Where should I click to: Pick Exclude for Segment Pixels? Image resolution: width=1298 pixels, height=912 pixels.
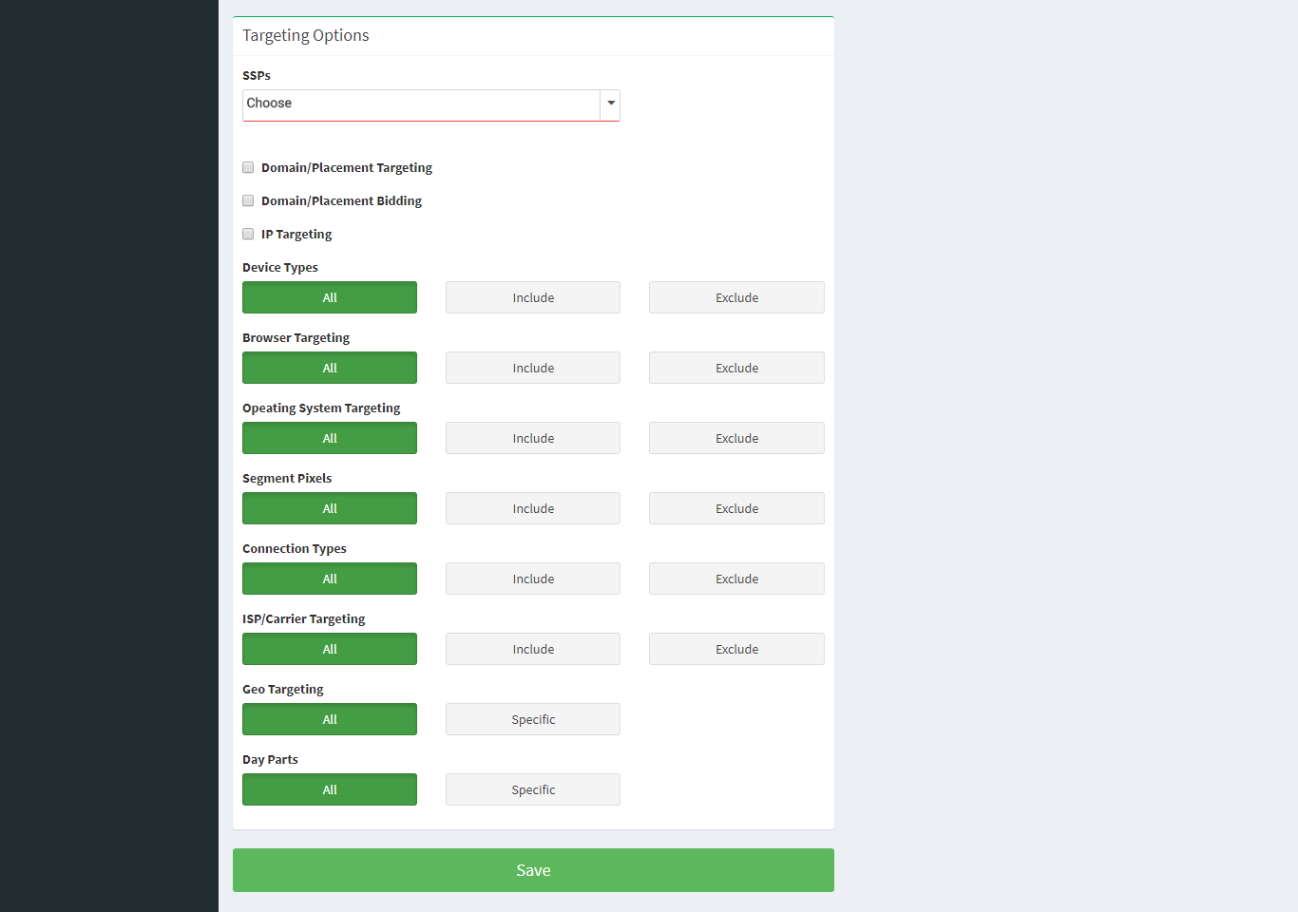(x=736, y=508)
